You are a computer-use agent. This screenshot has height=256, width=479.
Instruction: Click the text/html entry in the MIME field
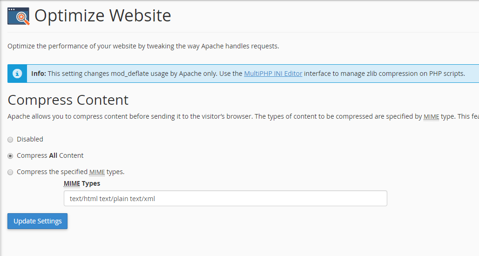click(x=83, y=199)
